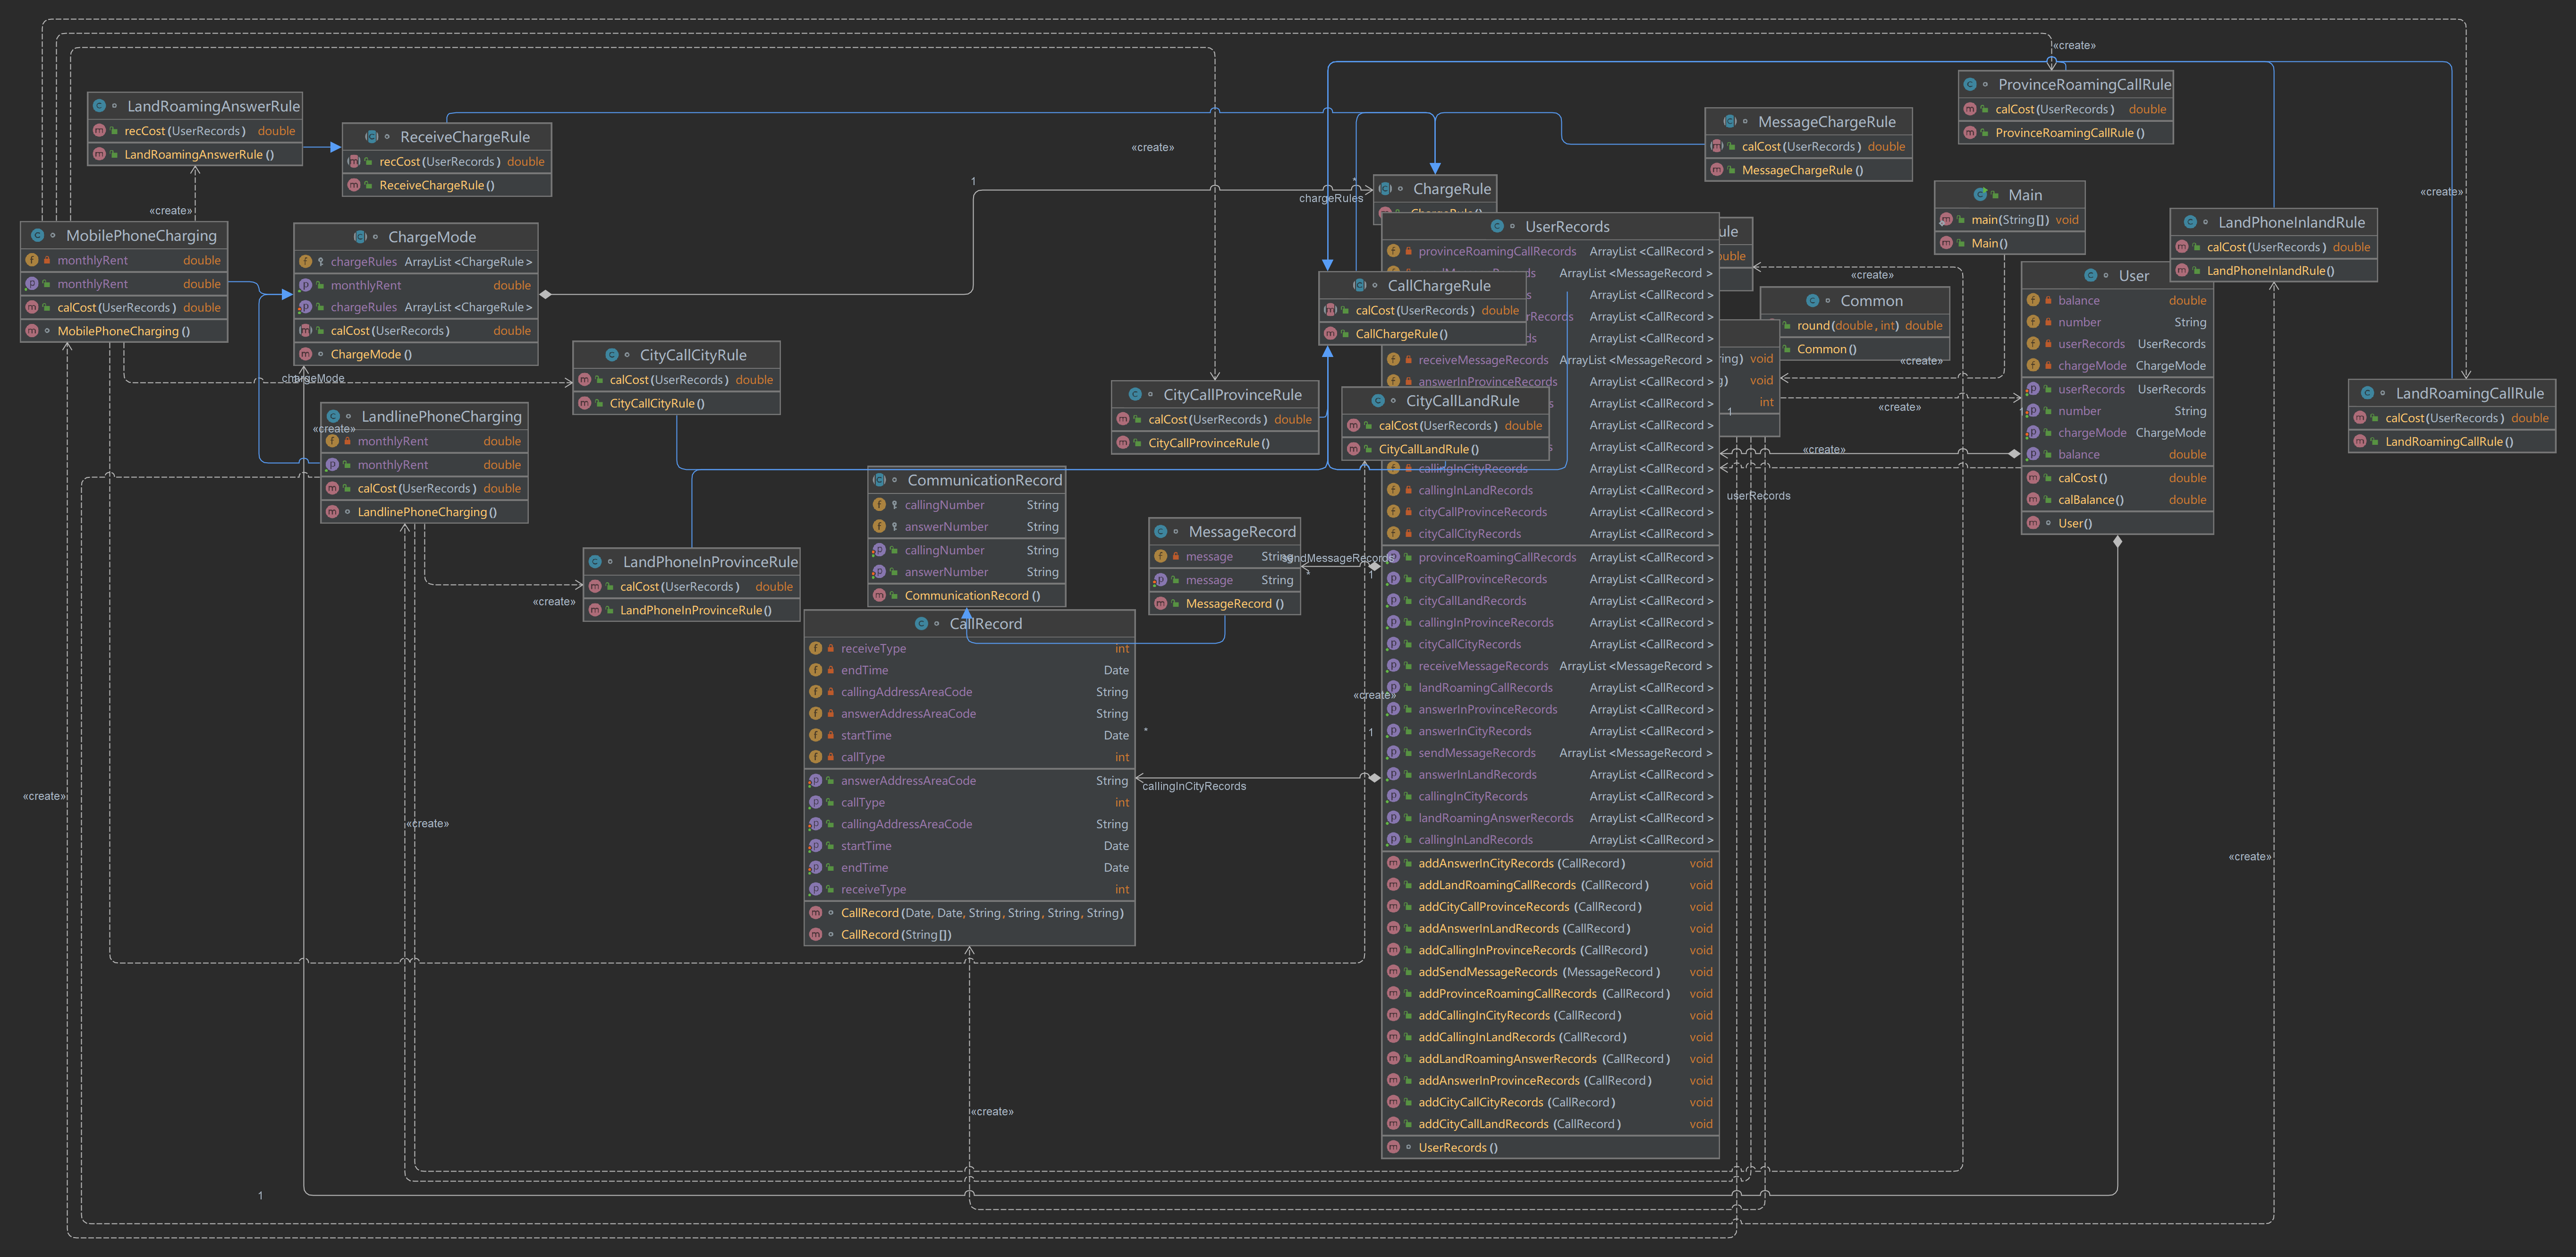
Task: Click the class icon beside CallRecord header
Action: pyautogui.click(x=921, y=624)
